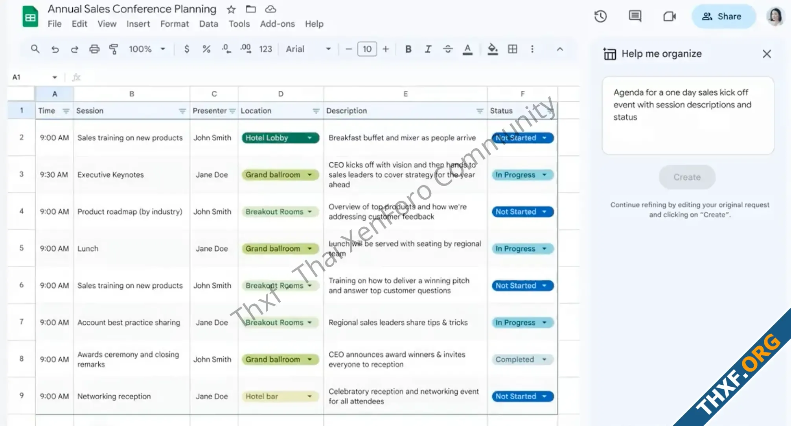Apply strikethrough formatting

(447, 49)
